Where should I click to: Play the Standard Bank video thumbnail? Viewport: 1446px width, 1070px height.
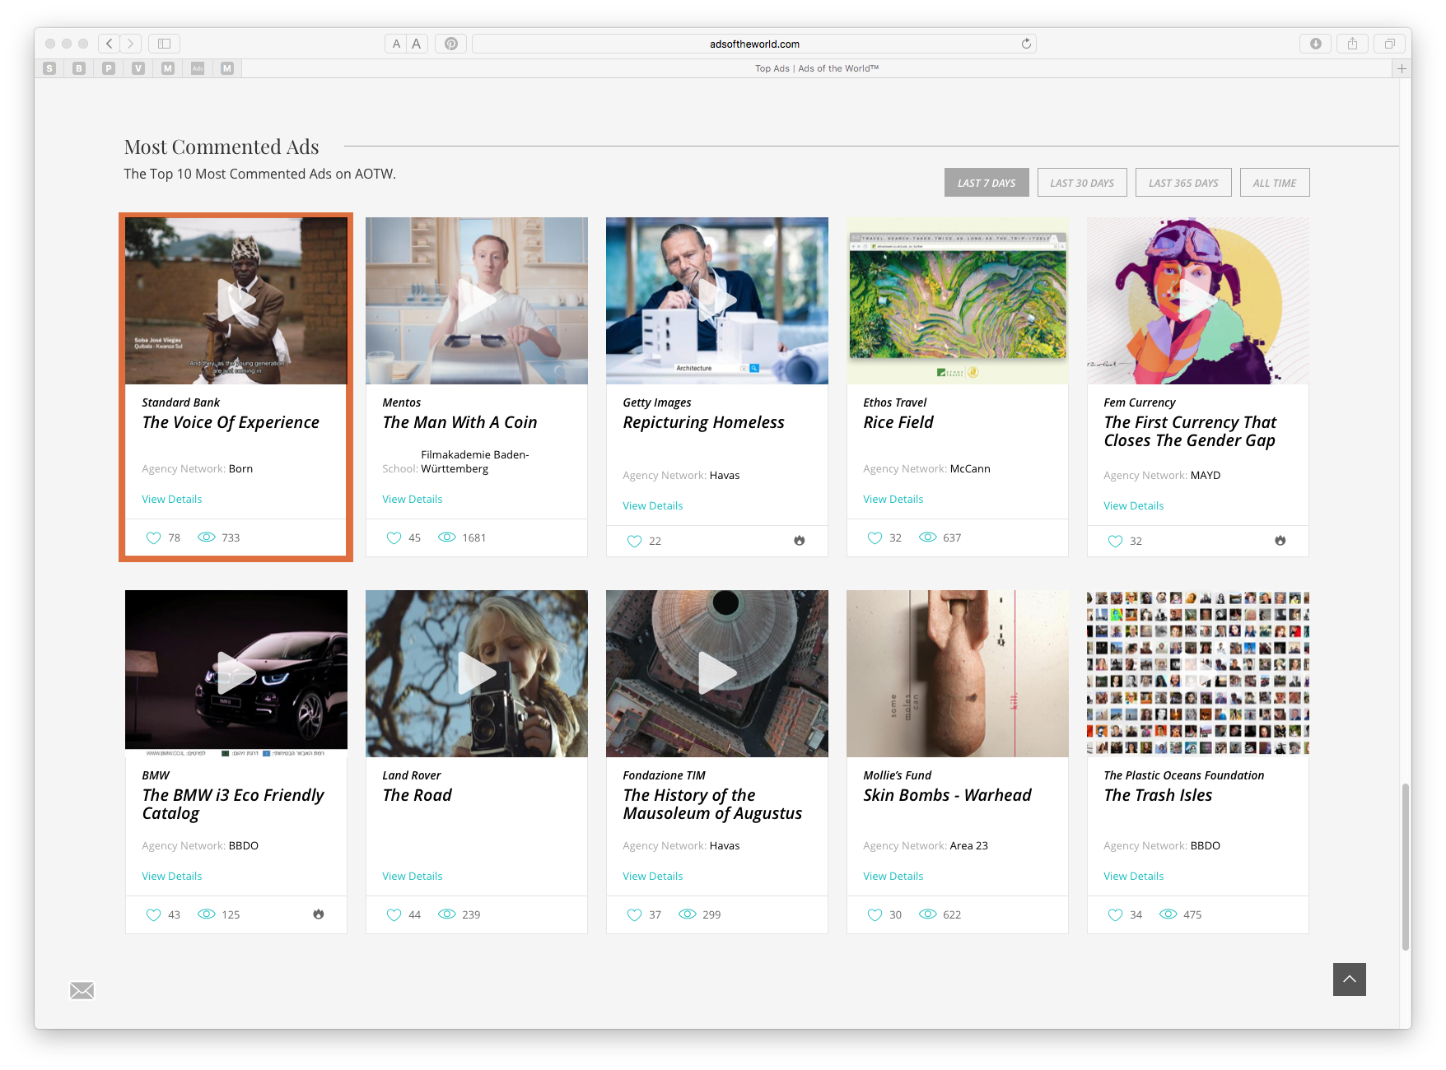tap(236, 300)
